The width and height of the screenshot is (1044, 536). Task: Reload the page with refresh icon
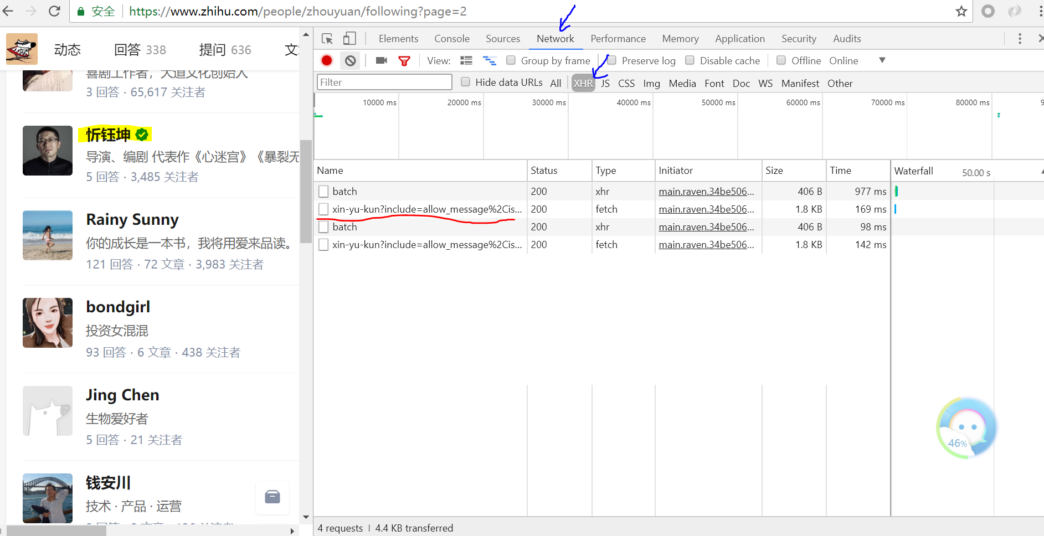54,11
